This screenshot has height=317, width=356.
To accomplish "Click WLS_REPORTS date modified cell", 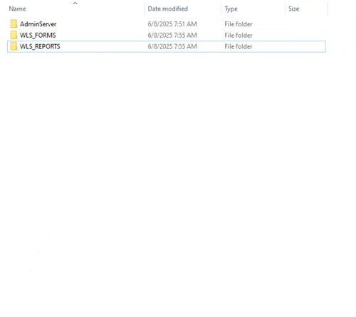I will 172,46.
